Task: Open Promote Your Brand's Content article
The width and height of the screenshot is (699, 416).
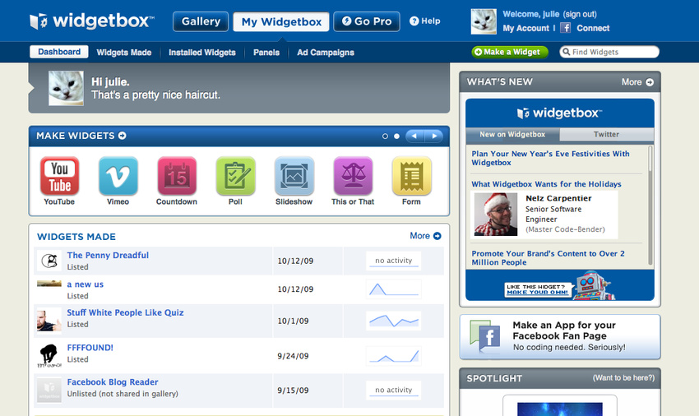Action: coord(549,257)
